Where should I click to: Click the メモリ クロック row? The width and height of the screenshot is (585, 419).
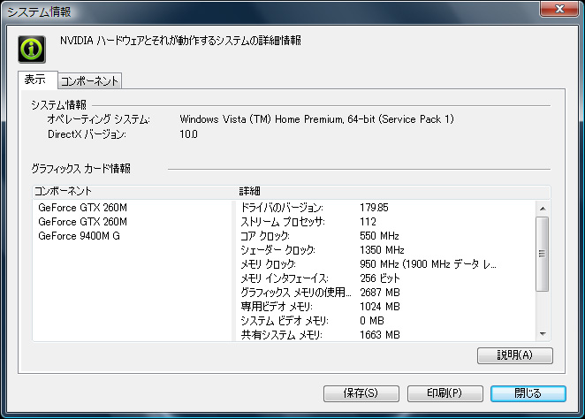(386, 264)
